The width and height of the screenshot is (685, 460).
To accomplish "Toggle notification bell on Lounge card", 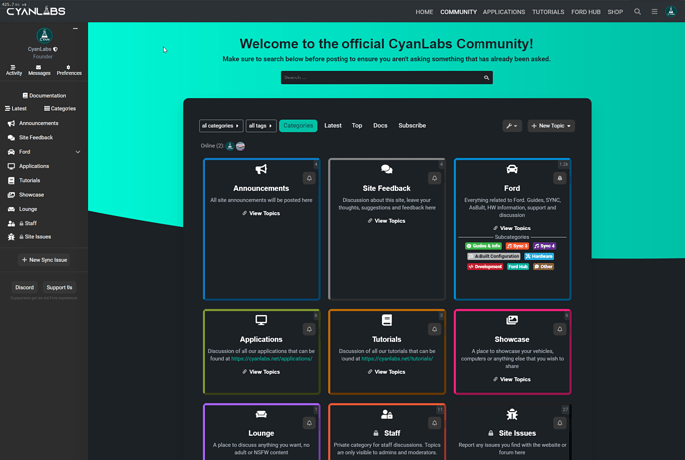I will (x=309, y=423).
